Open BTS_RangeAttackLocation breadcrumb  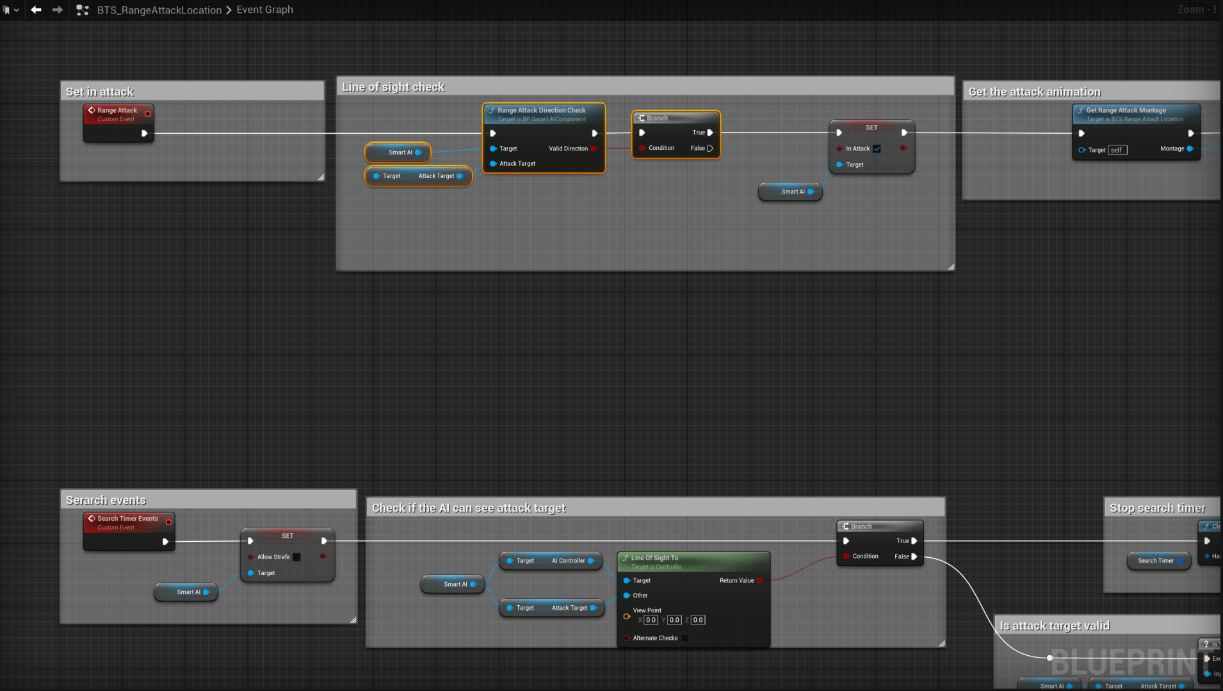[159, 10]
